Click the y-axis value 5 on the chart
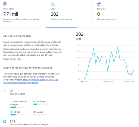139x127 pixels. 78,72
